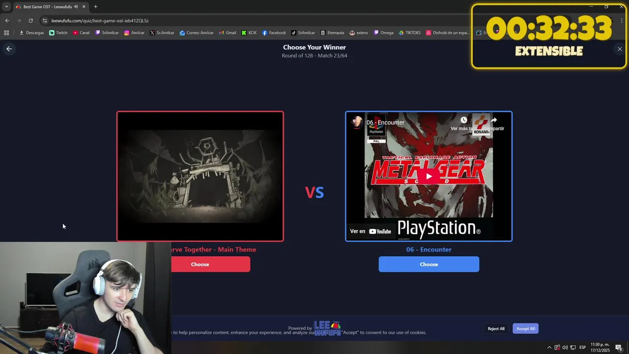This screenshot has height=354, width=629.
Task: Accept all cookies
Action: coord(525,328)
